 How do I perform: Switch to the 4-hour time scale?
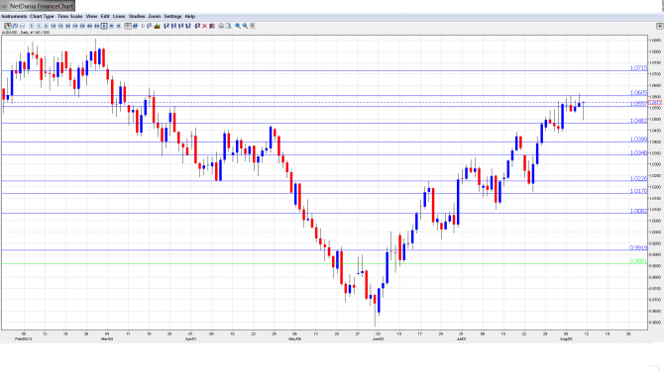tap(90, 26)
